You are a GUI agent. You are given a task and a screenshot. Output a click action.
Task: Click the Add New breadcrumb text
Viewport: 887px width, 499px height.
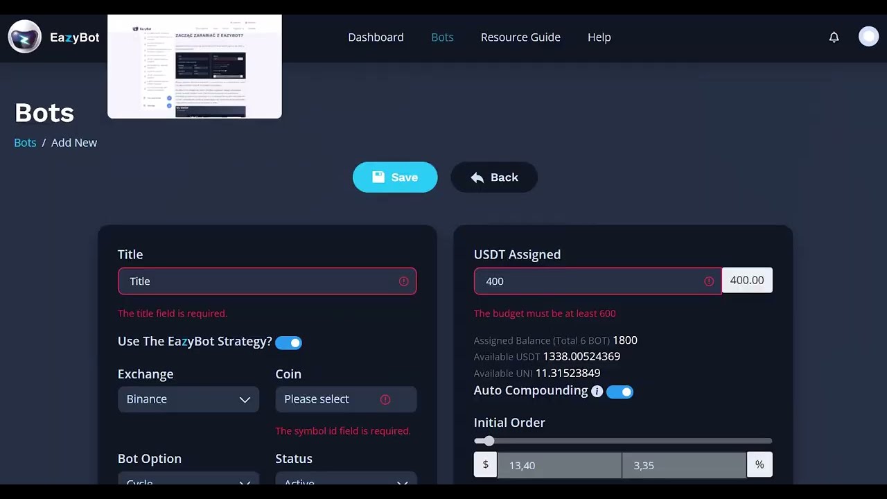pos(74,143)
